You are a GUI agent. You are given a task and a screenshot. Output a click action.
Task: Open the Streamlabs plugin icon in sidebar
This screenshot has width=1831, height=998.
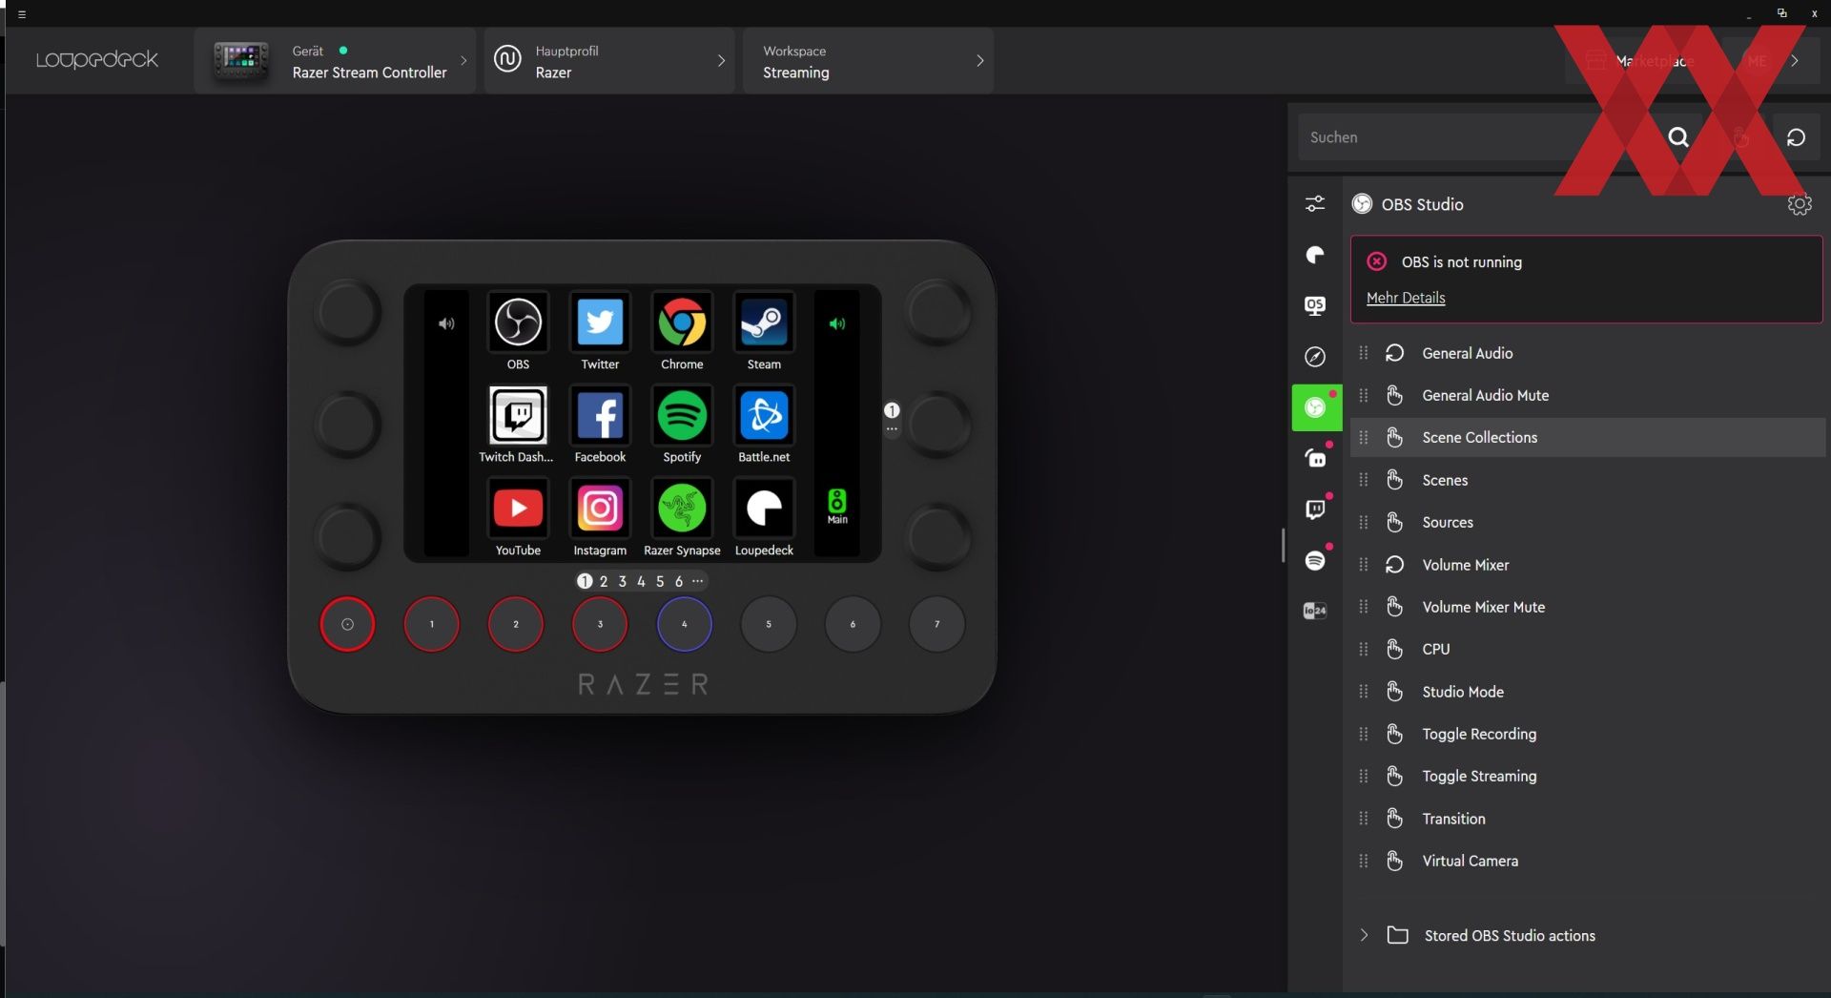[1316, 458]
